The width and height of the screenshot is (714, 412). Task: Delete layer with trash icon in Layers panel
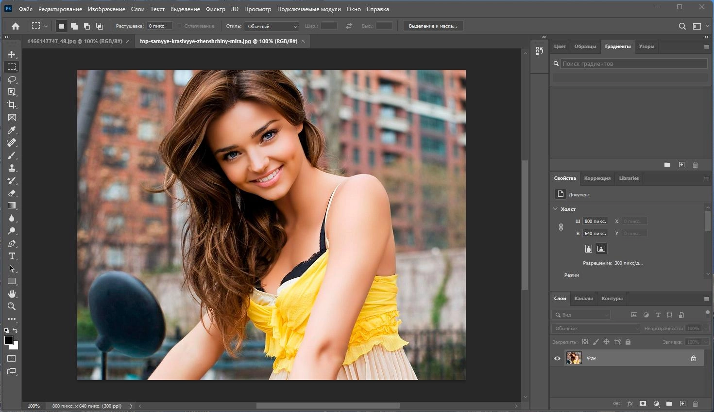pyautogui.click(x=695, y=403)
